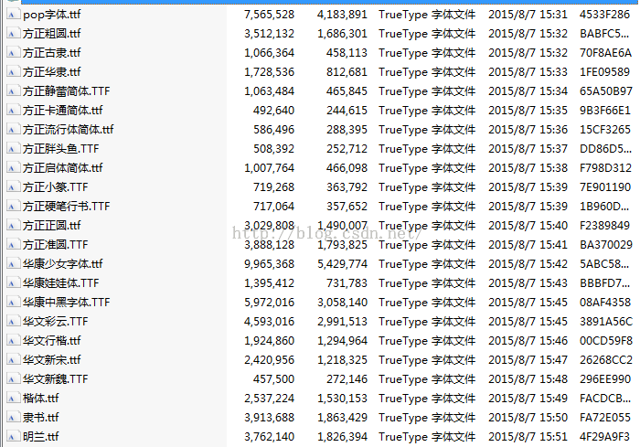Select the file name 方正粗圆.ttf

click(x=52, y=34)
